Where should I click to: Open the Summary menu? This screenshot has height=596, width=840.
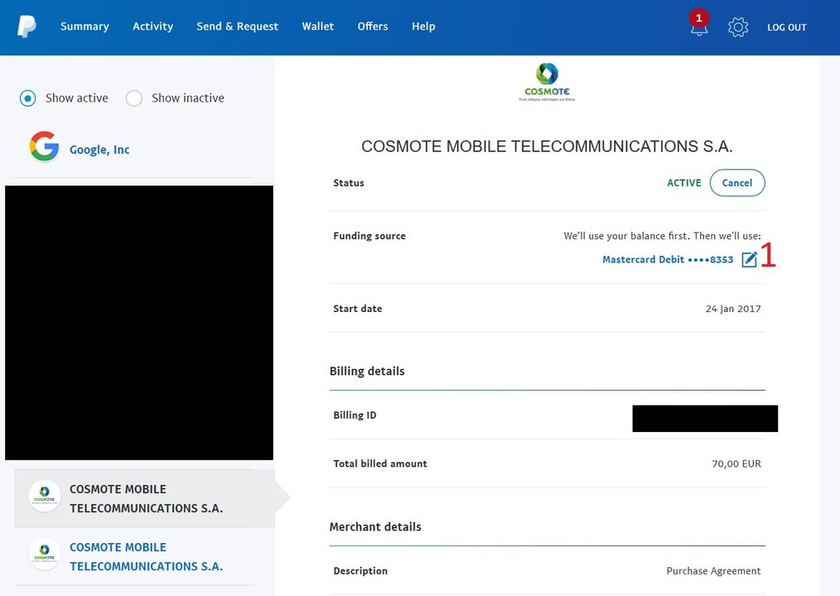click(84, 26)
